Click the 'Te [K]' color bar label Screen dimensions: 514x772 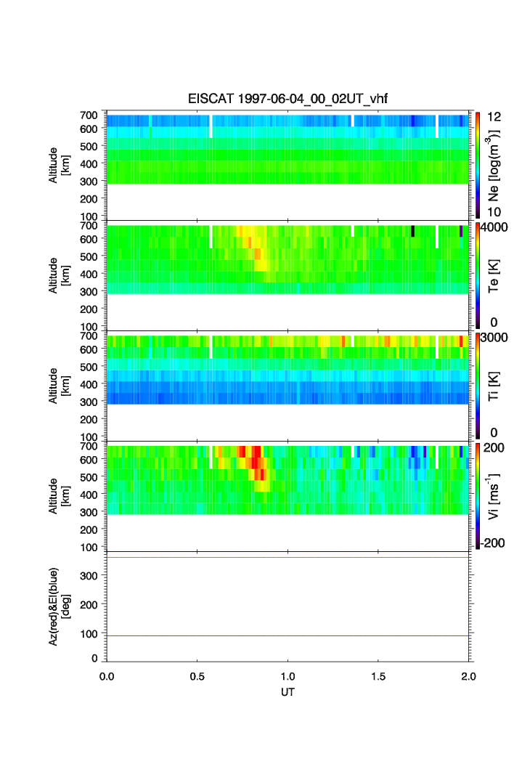(494, 276)
